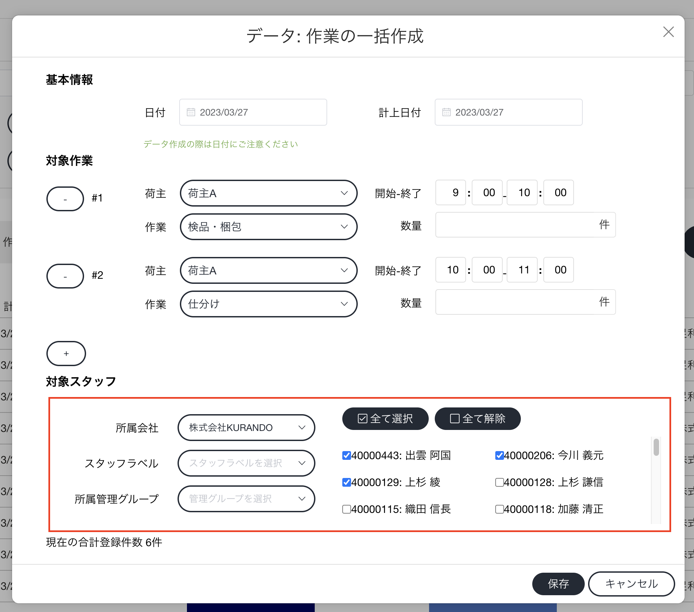
Task: Click end minute field in row #2
Action: (x=558, y=270)
